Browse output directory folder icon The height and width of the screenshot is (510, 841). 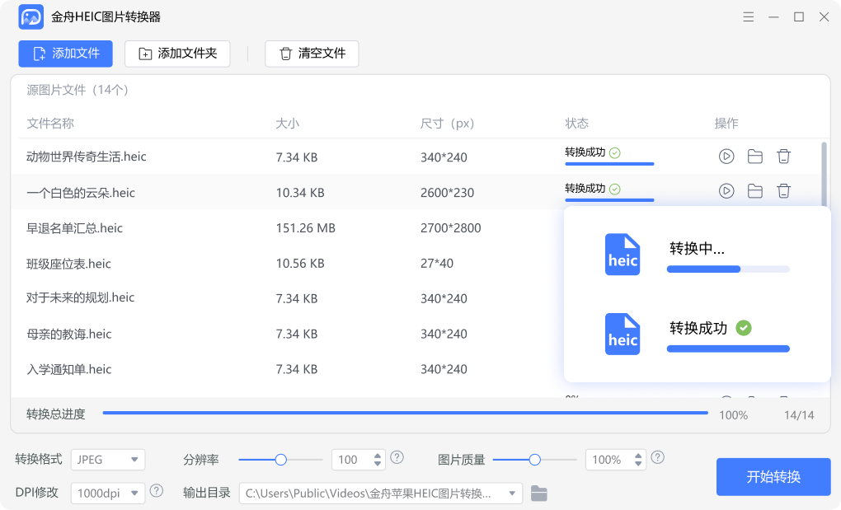538,494
